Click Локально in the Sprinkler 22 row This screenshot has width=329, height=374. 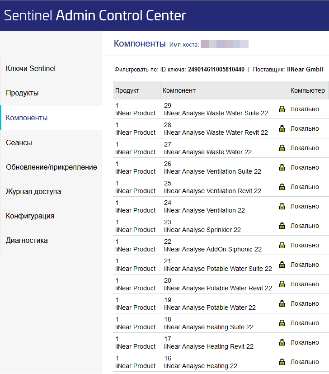click(x=305, y=226)
